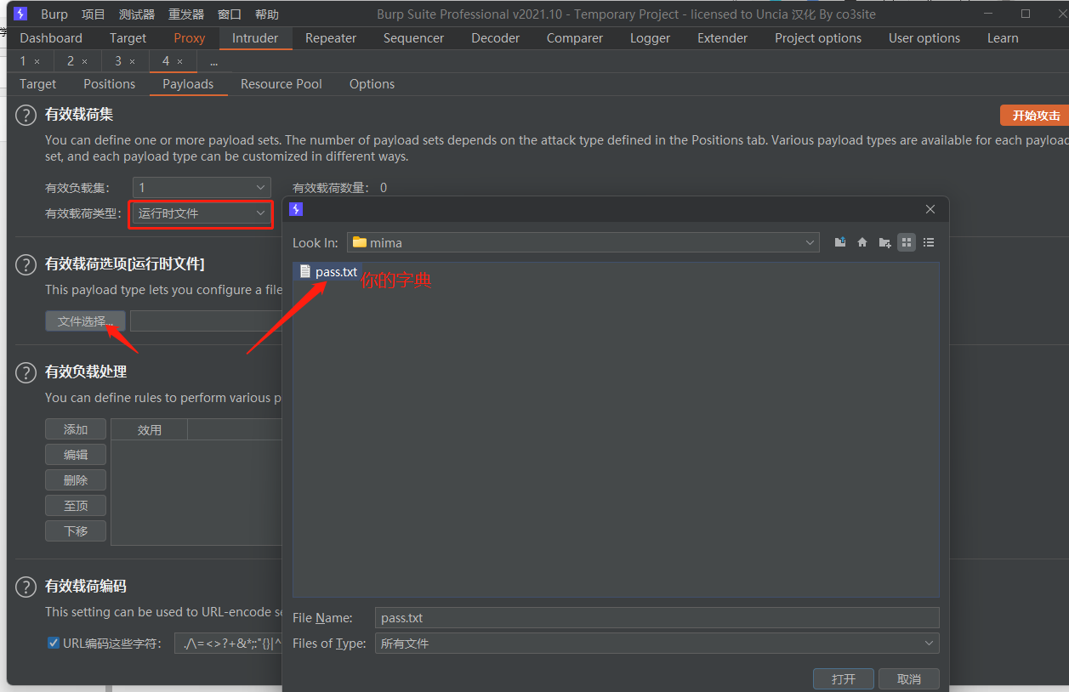Close Intruder attack tab 1

point(37,62)
